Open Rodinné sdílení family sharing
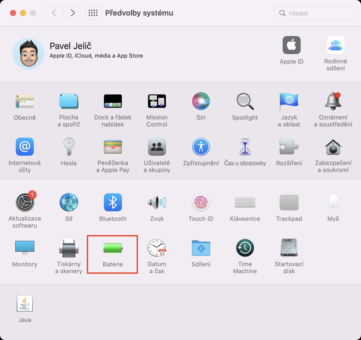This screenshot has height=340, width=361. click(x=336, y=45)
